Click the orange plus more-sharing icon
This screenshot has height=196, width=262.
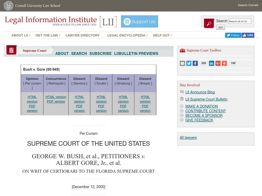coord(224,63)
